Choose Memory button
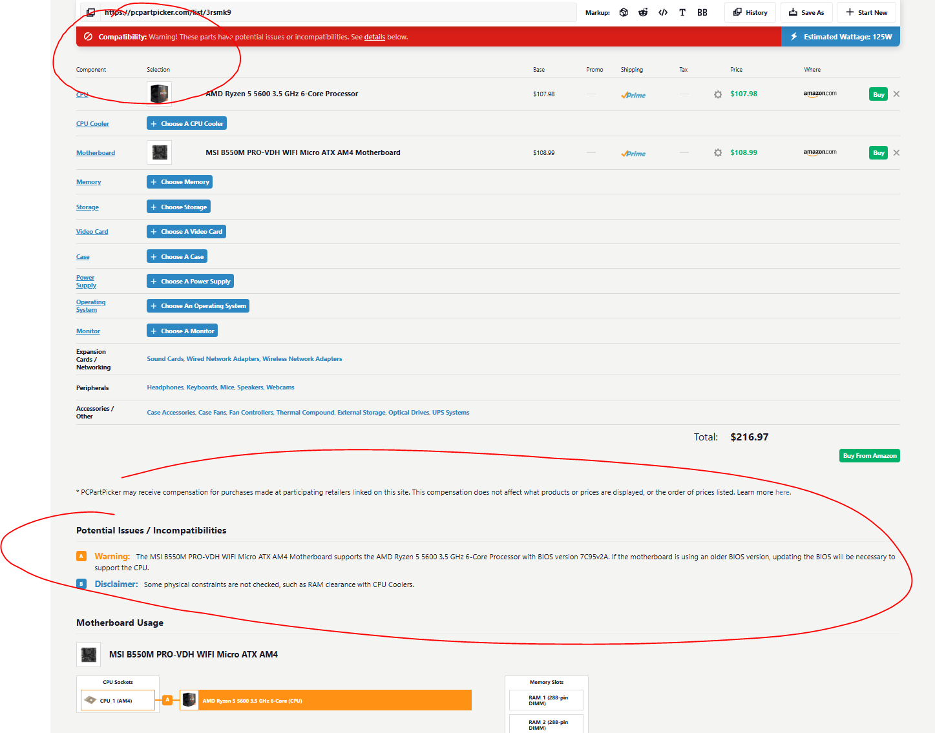 [180, 182]
